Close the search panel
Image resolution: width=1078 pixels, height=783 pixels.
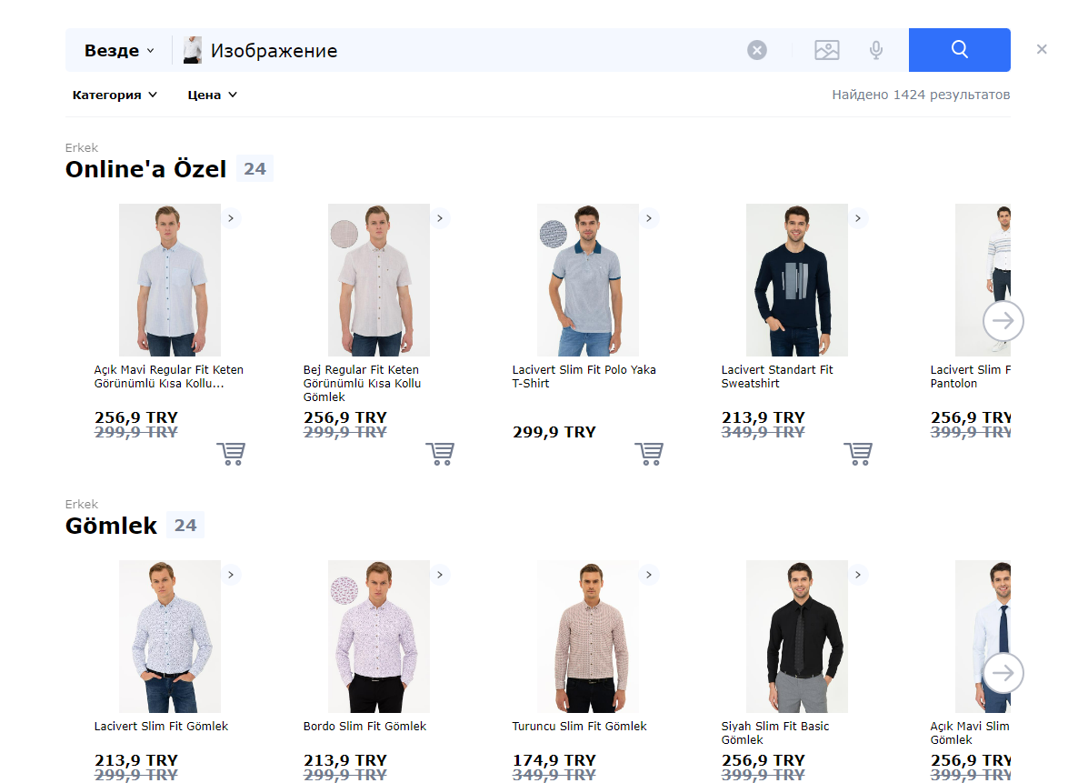(x=1042, y=49)
